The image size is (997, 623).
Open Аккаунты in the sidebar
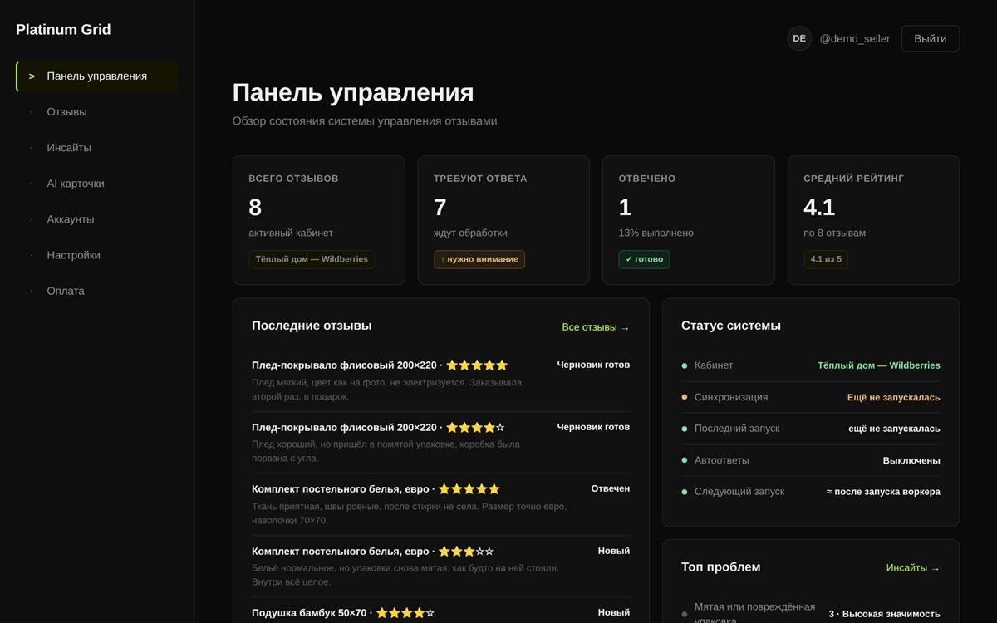click(97, 219)
